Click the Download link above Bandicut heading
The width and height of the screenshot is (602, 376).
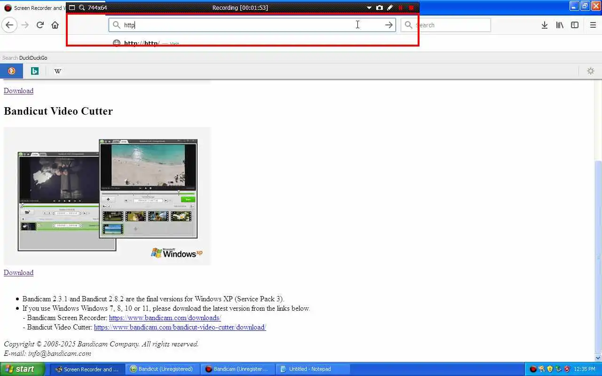point(18,91)
